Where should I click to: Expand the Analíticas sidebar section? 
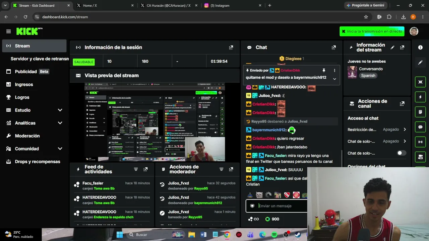point(60,123)
